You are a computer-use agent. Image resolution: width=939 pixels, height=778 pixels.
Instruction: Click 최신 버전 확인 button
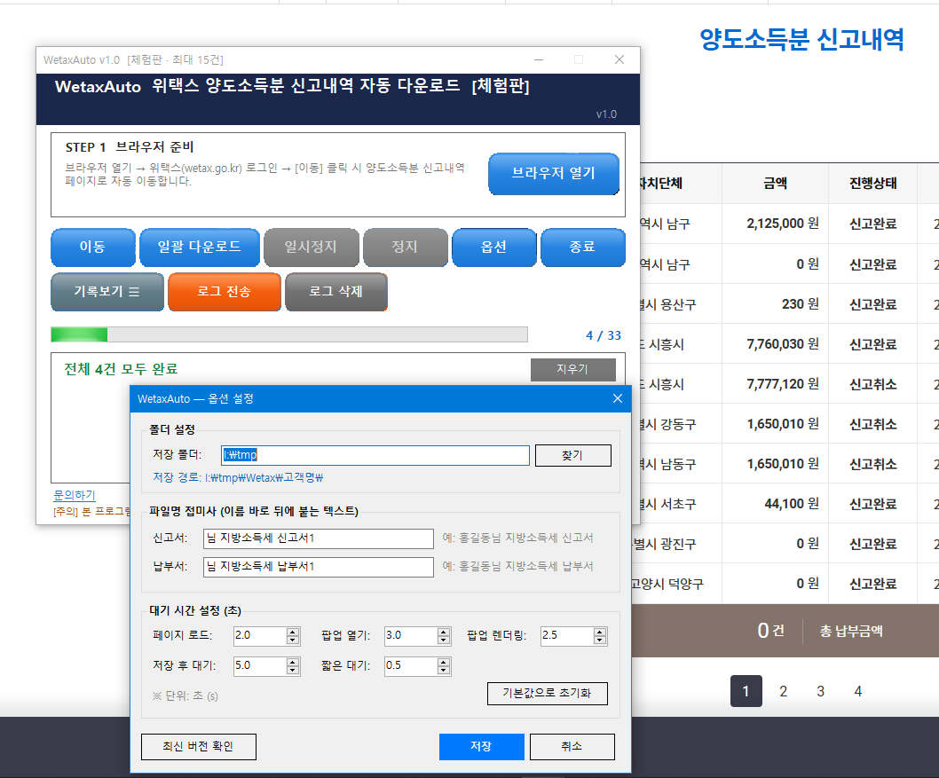[199, 747]
